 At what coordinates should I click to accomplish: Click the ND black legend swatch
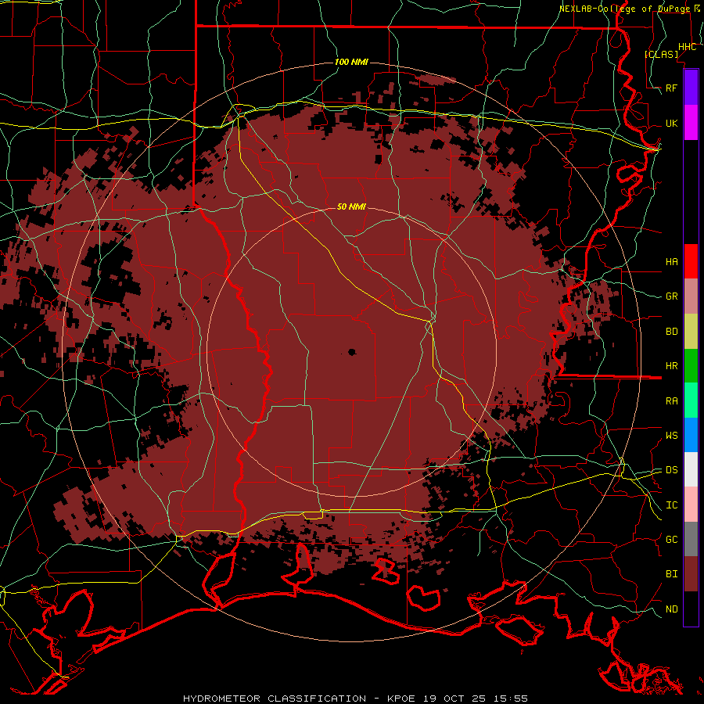point(691,609)
